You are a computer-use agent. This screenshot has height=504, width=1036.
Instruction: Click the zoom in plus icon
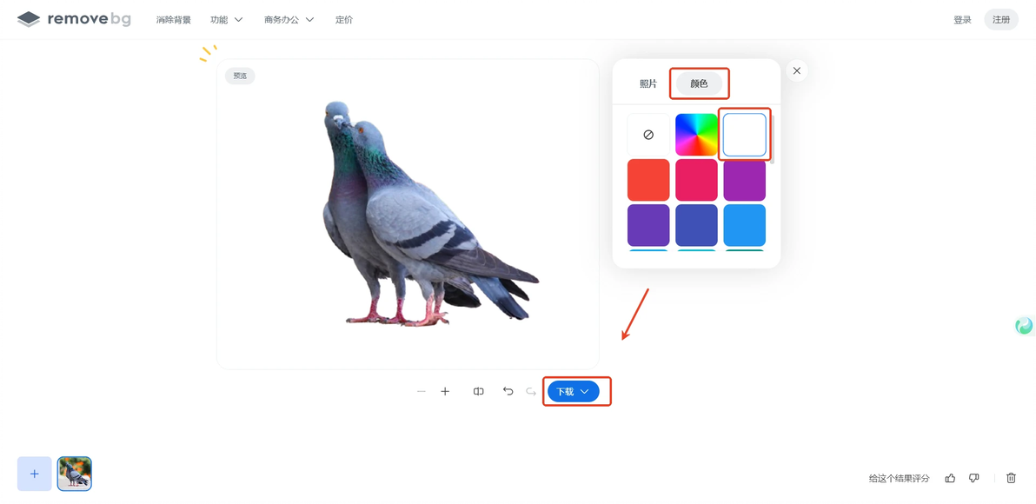[x=445, y=392]
